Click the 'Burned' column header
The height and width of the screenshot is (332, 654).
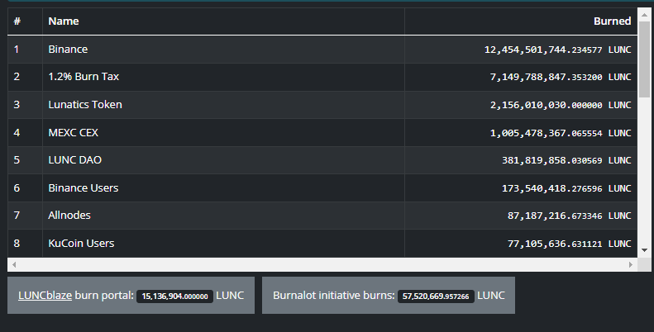521,21
